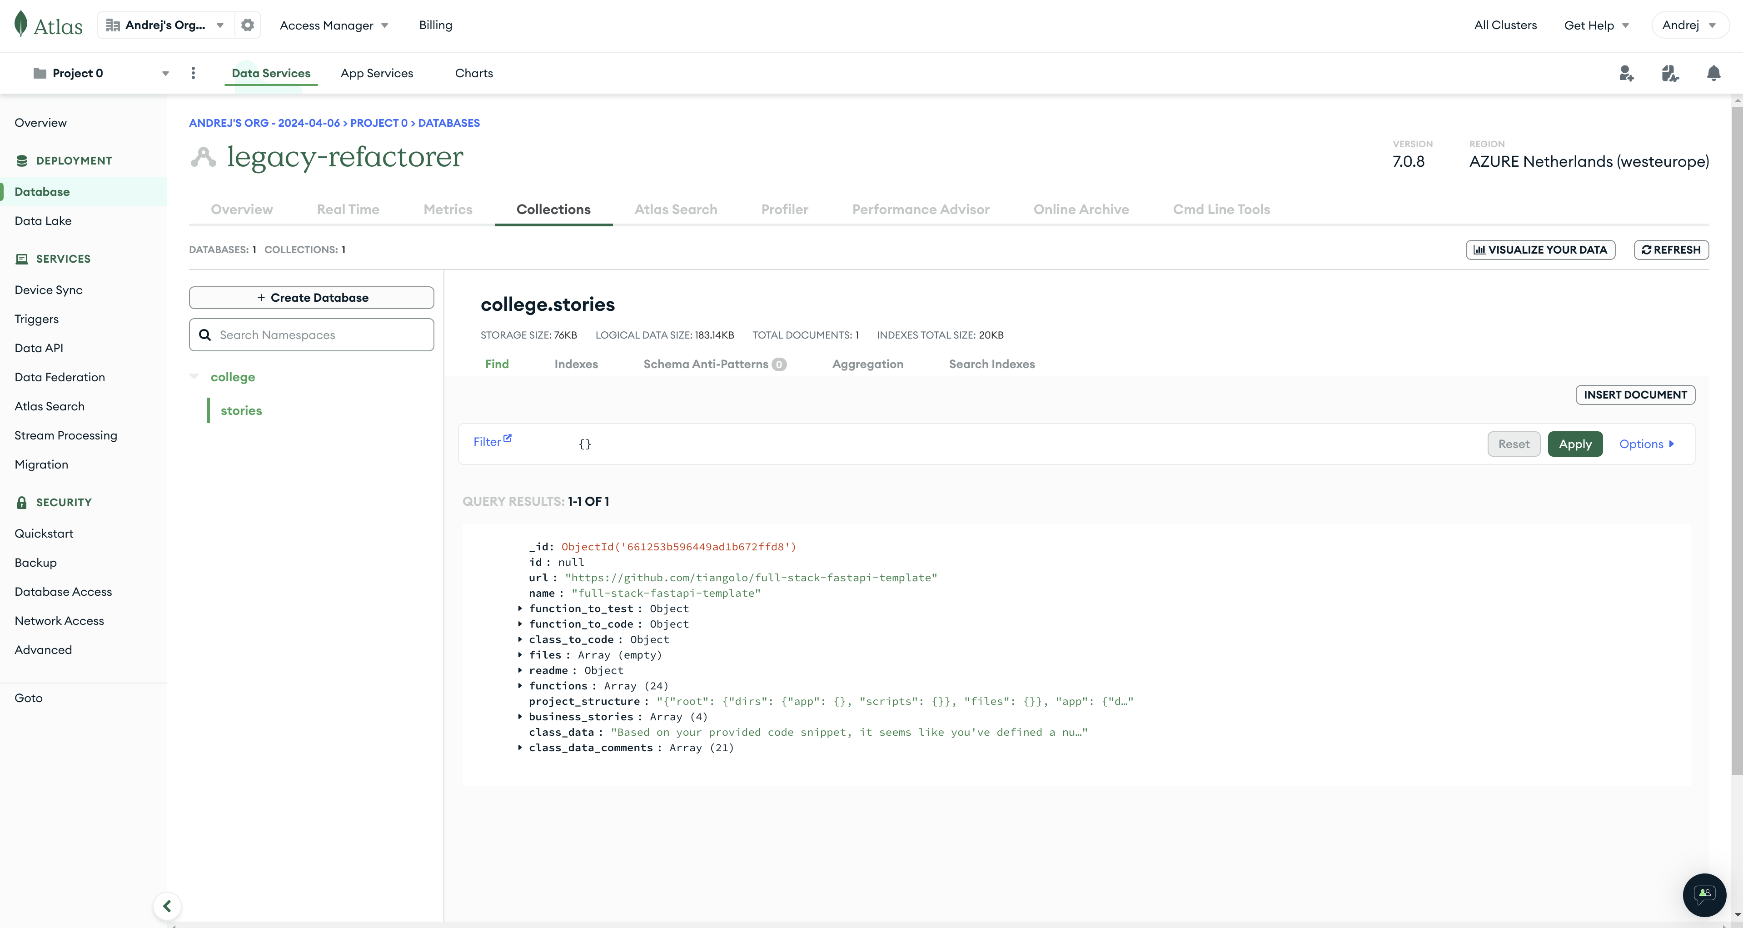Click the activity feed icon
Image resolution: width=1743 pixels, height=928 pixels.
point(1669,73)
